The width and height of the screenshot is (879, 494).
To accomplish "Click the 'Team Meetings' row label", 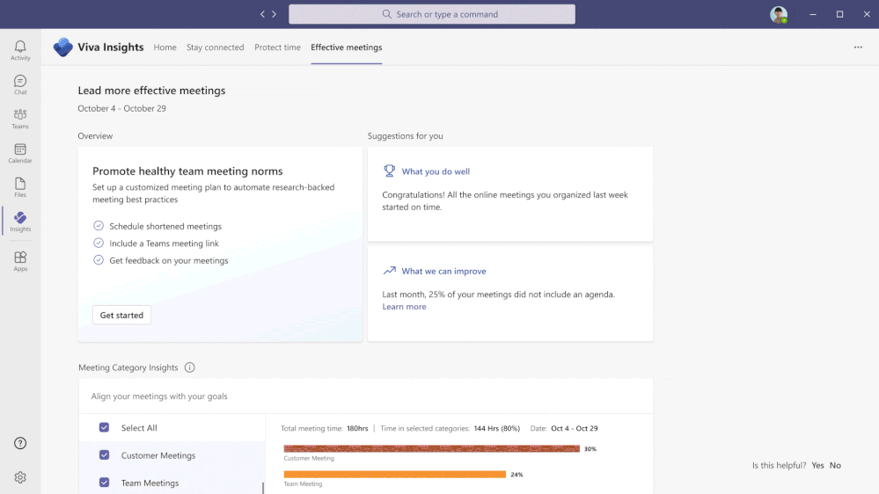I will point(150,483).
